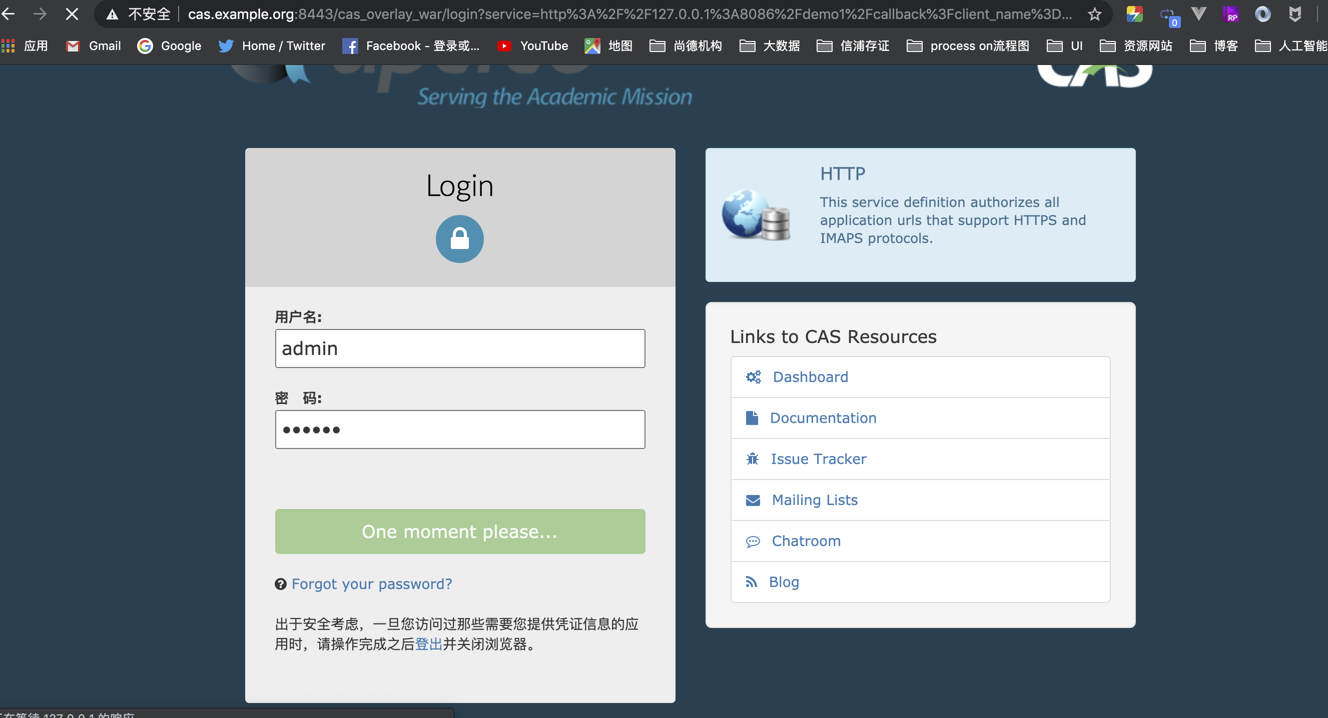
Task: Click the bug icon next to Issue Tracker
Action: click(x=753, y=458)
